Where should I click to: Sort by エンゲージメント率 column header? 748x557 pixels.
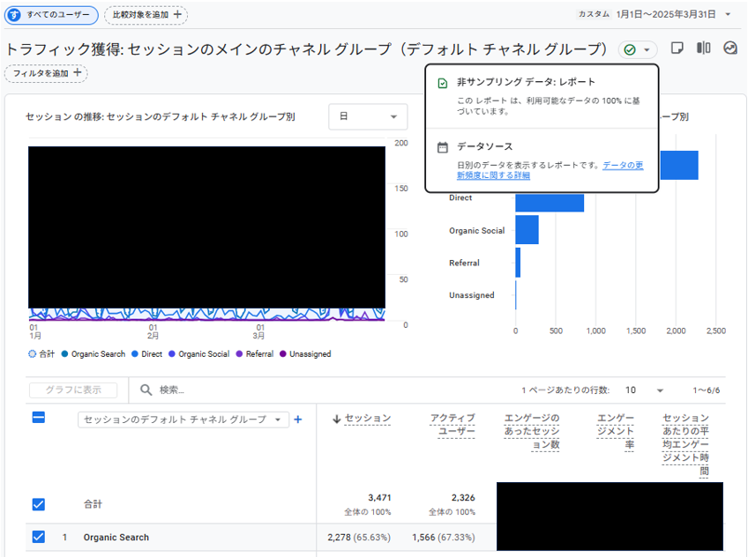click(x=616, y=432)
